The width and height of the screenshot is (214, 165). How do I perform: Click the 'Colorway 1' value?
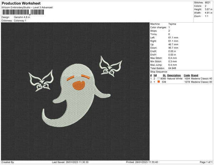[x=20, y=21]
